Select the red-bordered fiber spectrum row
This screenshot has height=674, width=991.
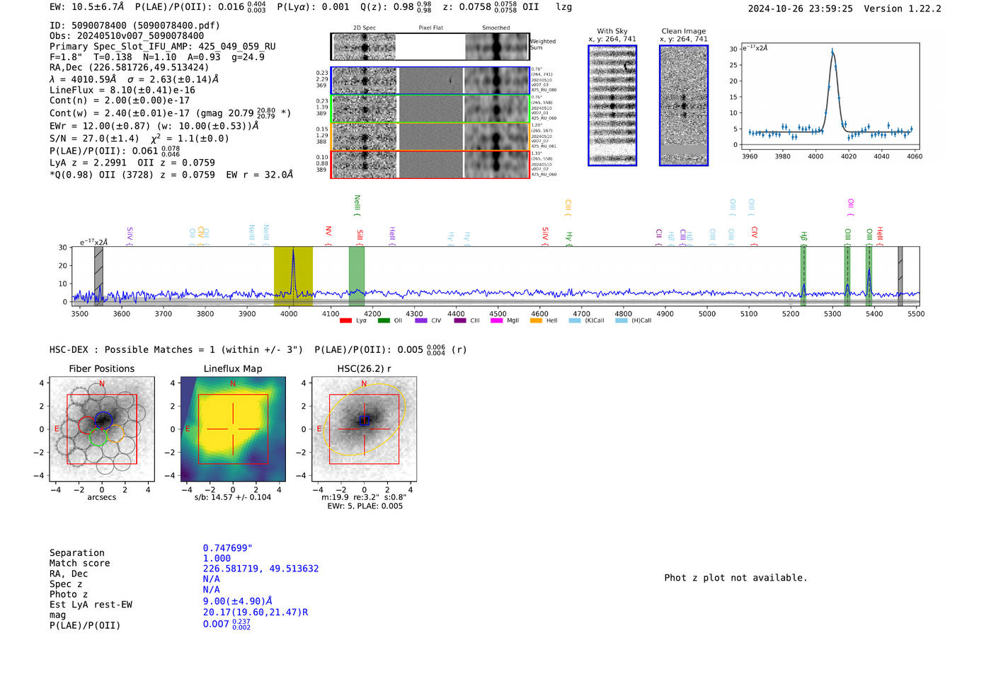(430, 164)
